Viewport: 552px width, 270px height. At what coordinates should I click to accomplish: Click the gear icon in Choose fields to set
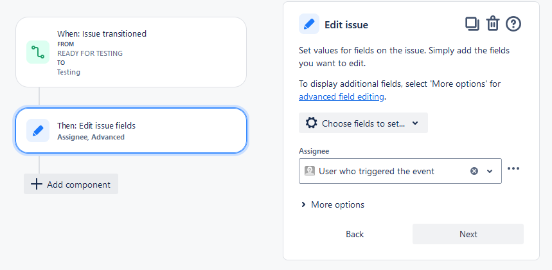311,123
